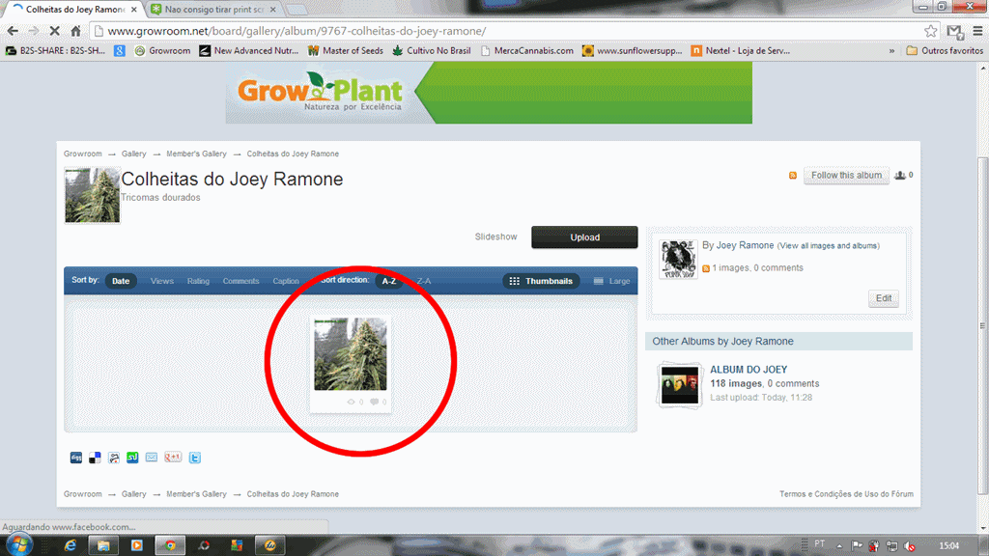Open the ALBUM DO JOEY cover thumbnail
This screenshot has height=556, width=989.
tap(679, 384)
